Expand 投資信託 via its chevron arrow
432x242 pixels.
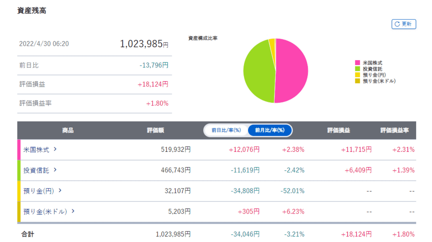tap(55, 170)
